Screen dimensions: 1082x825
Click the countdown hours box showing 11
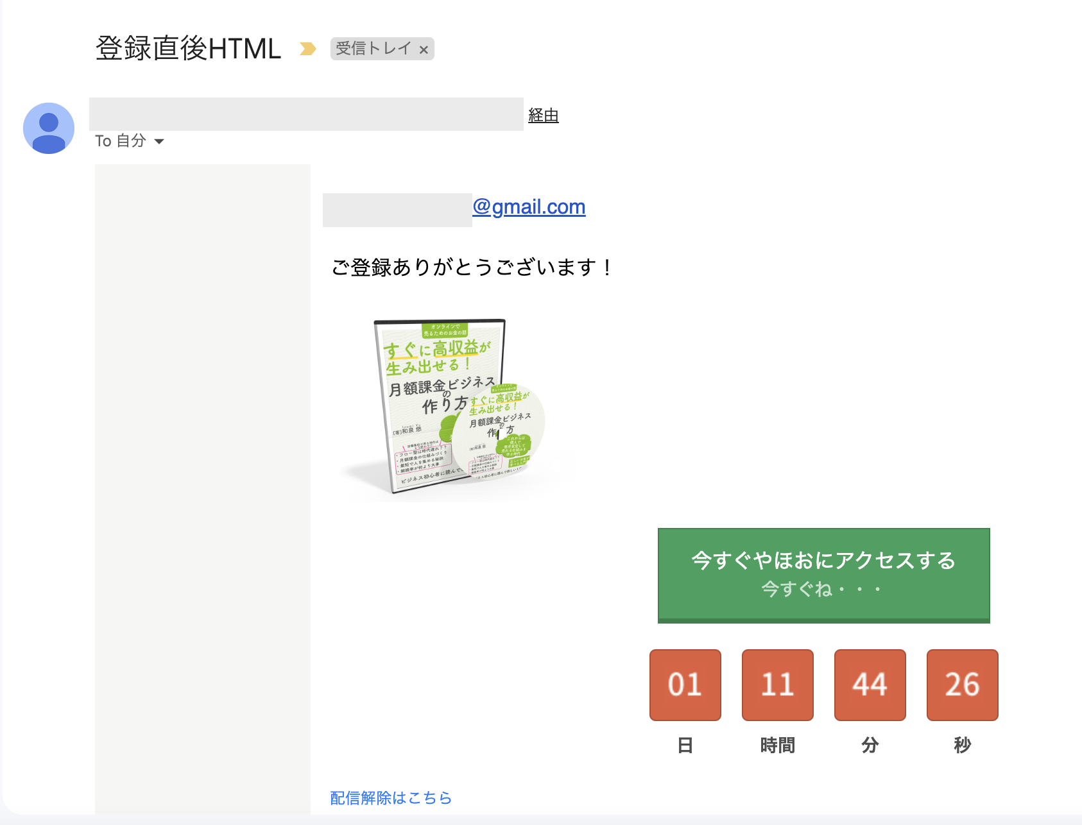pyautogui.click(x=777, y=685)
